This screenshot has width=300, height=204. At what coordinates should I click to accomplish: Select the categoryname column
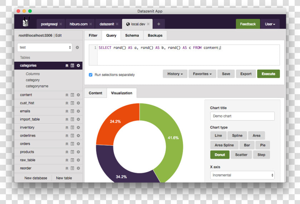pos(37,86)
